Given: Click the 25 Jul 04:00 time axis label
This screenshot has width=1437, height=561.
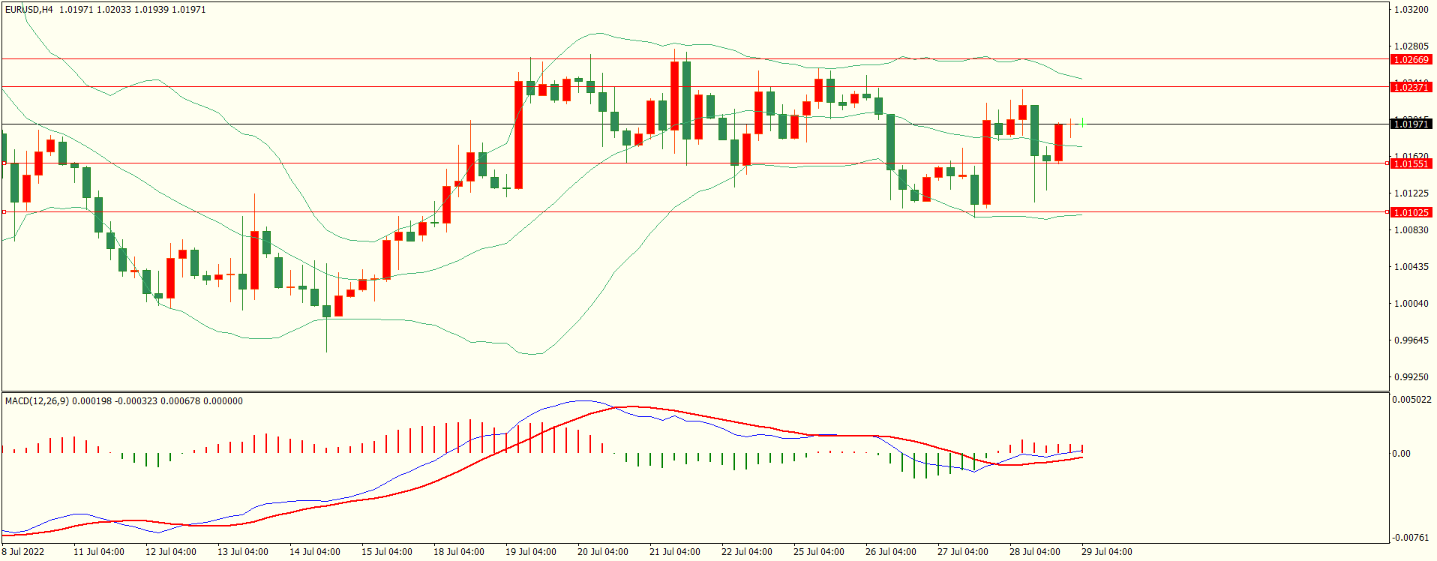Looking at the screenshot, I should [x=818, y=552].
